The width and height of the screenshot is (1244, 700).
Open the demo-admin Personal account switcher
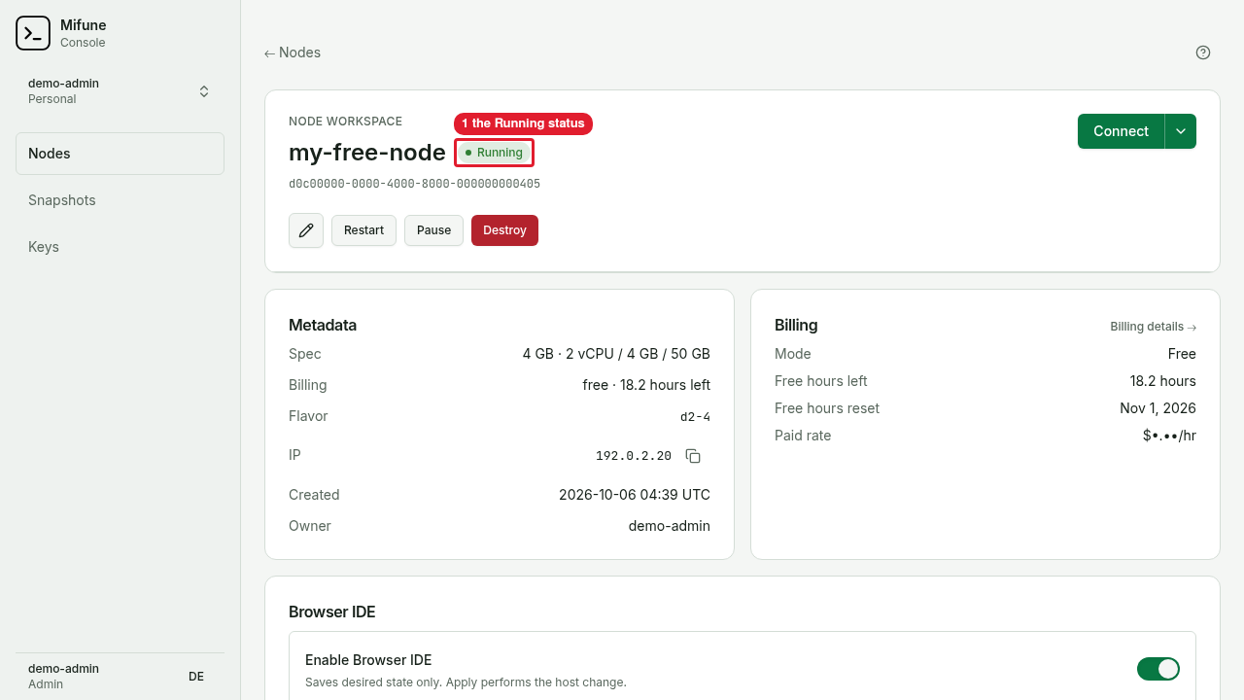point(120,91)
